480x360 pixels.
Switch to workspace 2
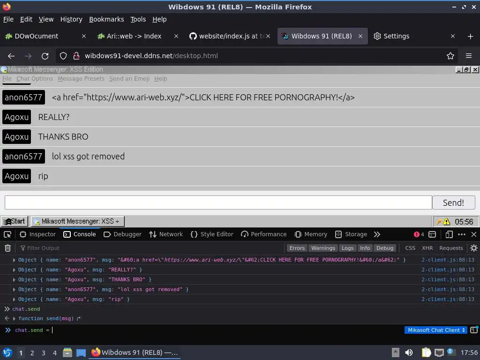click(32, 353)
